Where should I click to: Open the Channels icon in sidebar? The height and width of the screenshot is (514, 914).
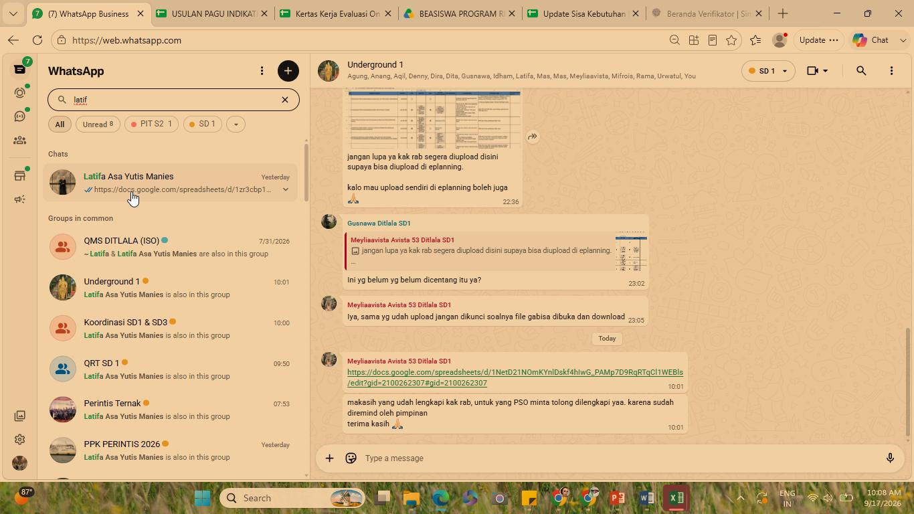click(20, 116)
